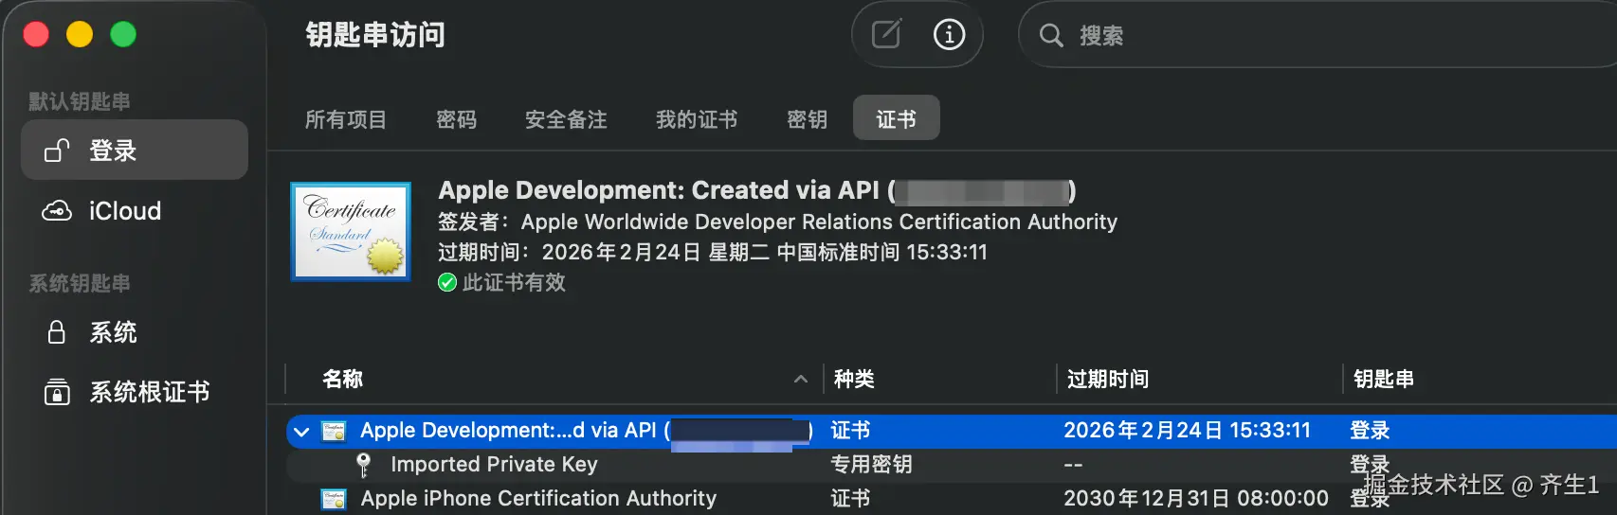The width and height of the screenshot is (1617, 515).
Task: Click the sort arrow in 名称 column
Action: point(801,379)
